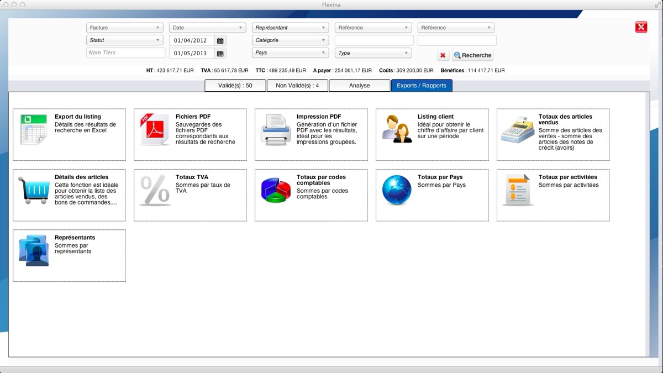Select the Exports / Rapports tab
Image resolution: width=663 pixels, height=373 pixels.
(x=422, y=86)
